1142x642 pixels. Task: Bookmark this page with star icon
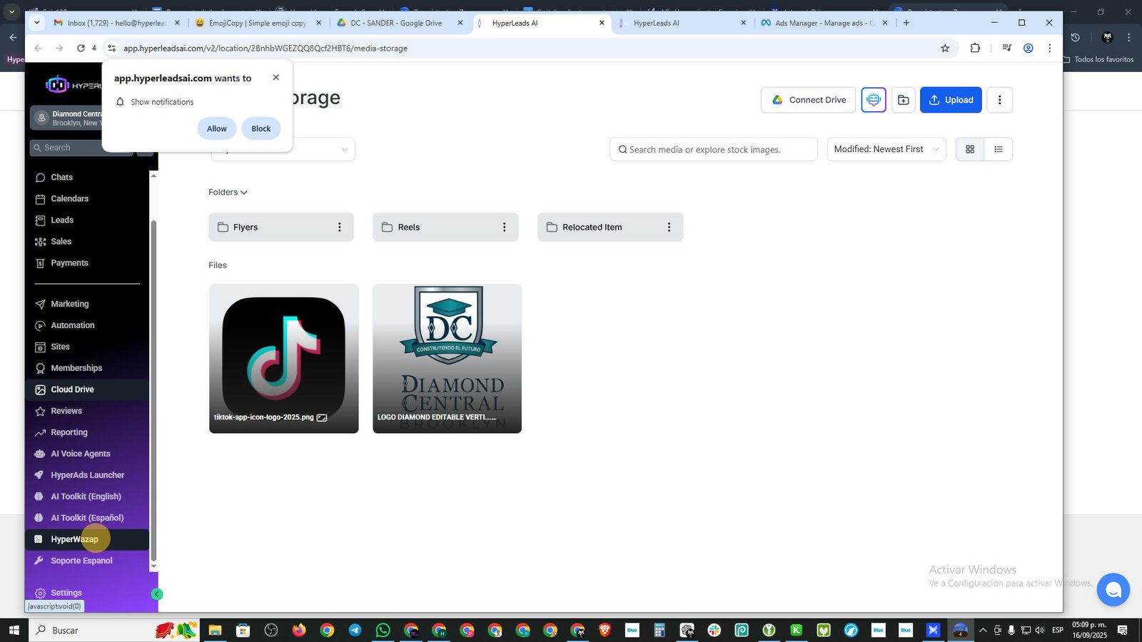(x=945, y=49)
